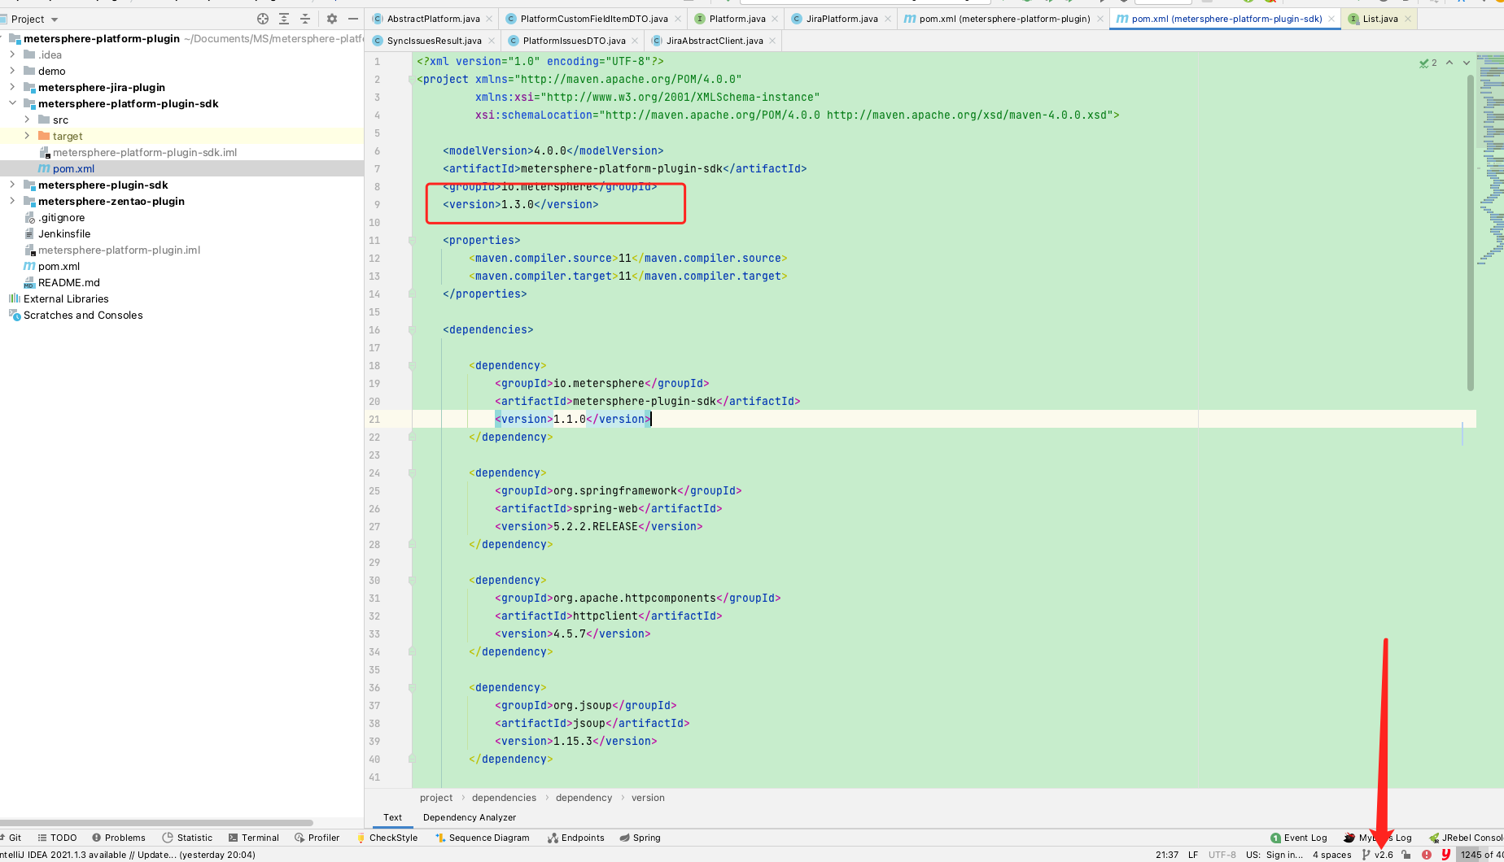Open the Project panel gear options

pos(332,19)
